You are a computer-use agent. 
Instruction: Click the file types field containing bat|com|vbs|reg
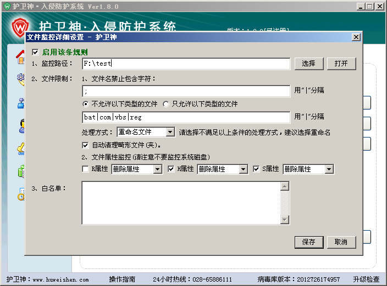[186, 117]
